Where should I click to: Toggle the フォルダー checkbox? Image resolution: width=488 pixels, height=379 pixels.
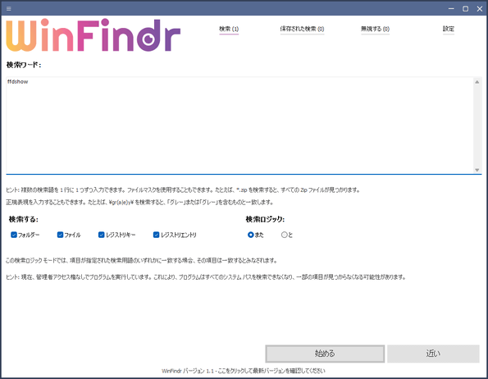14,235
